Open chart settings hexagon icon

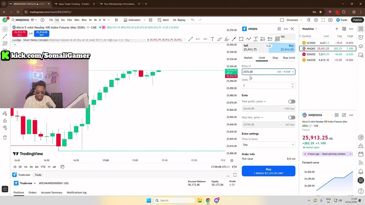pos(316,20)
